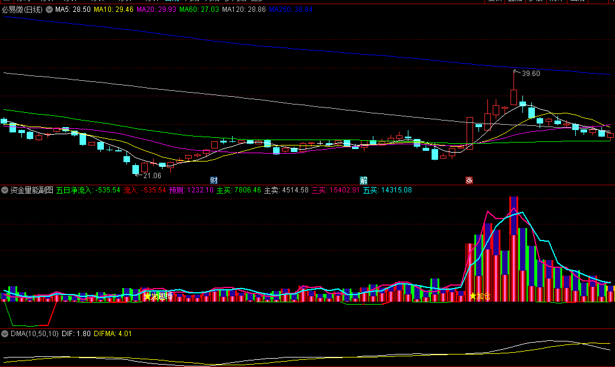Select the 主买: 7806.46 value

coord(239,191)
